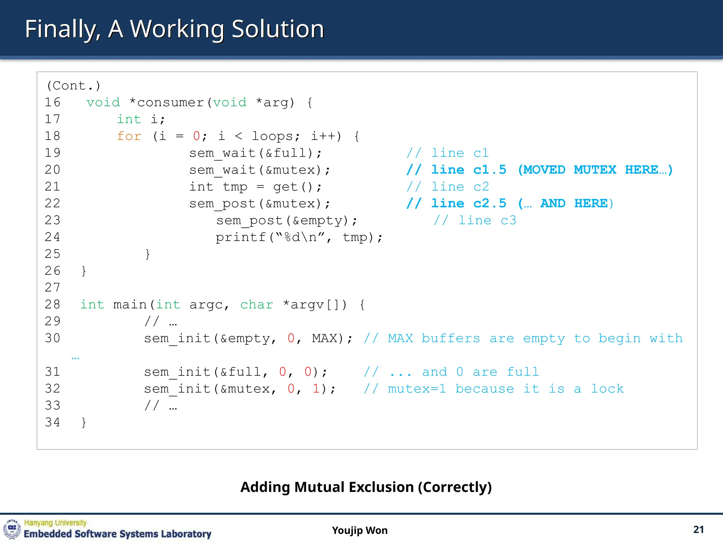This screenshot has width=723, height=542.
Task: Click the 'int main(int argc, char *argv[])' line
Action: (222, 305)
